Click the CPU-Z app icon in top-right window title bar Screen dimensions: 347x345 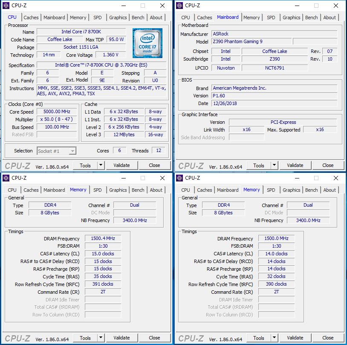pyautogui.click(x=179, y=5)
